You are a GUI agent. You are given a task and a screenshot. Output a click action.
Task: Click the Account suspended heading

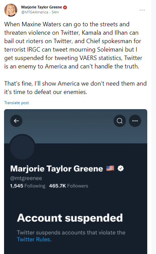(x=70, y=218)
